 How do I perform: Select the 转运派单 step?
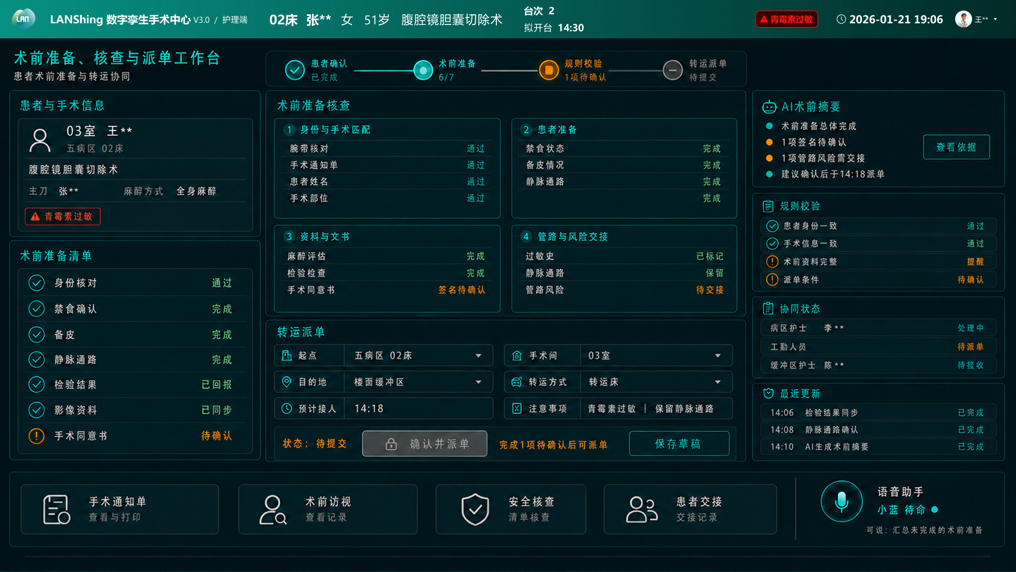pos(695,70)
